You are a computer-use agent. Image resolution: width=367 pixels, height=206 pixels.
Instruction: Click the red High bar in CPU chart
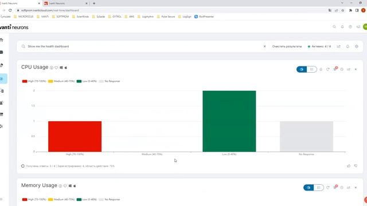[x=75, y=136]
